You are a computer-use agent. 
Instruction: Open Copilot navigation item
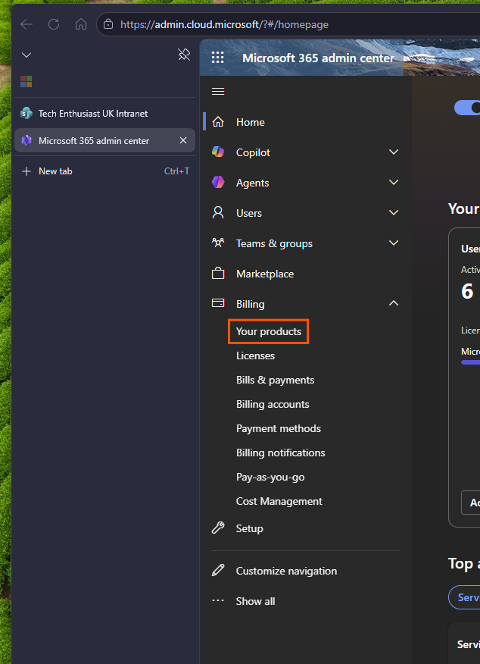[x=253, y=152]
